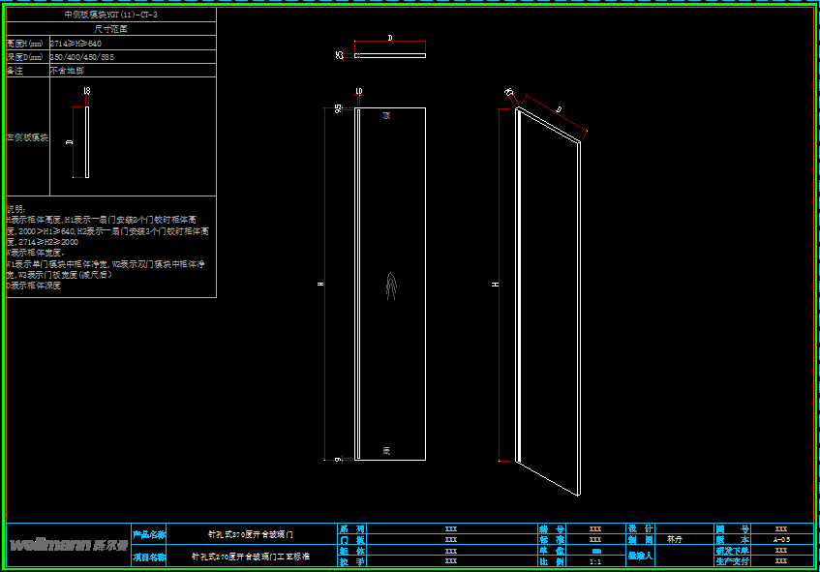The image size is (820, 572).
Task: Select the mm unit cell in title block
Action: (594, 551)
